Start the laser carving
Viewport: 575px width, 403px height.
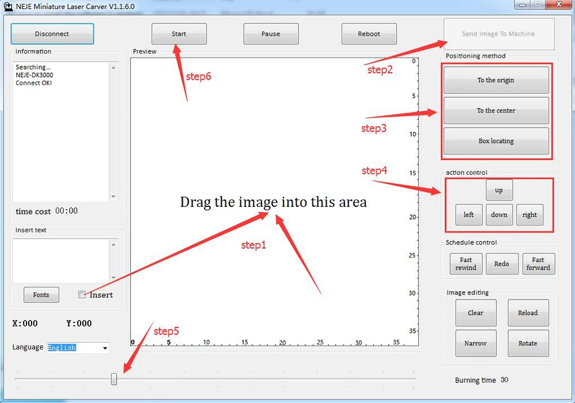tap(179, 34)
